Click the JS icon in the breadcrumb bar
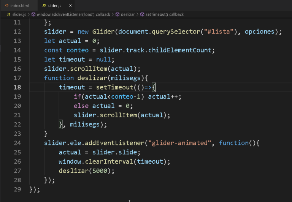The height and width of the screenshot is (202, 292). [x=8, y=14]
